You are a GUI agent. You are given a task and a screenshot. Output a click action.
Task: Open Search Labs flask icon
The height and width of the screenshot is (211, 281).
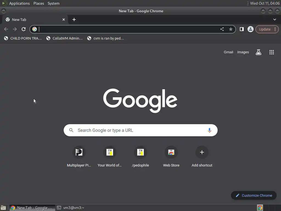pos(258,52)
